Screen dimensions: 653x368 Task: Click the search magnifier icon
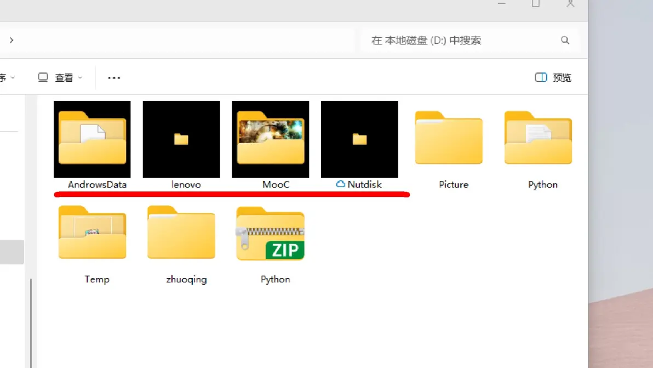[565, 41]
